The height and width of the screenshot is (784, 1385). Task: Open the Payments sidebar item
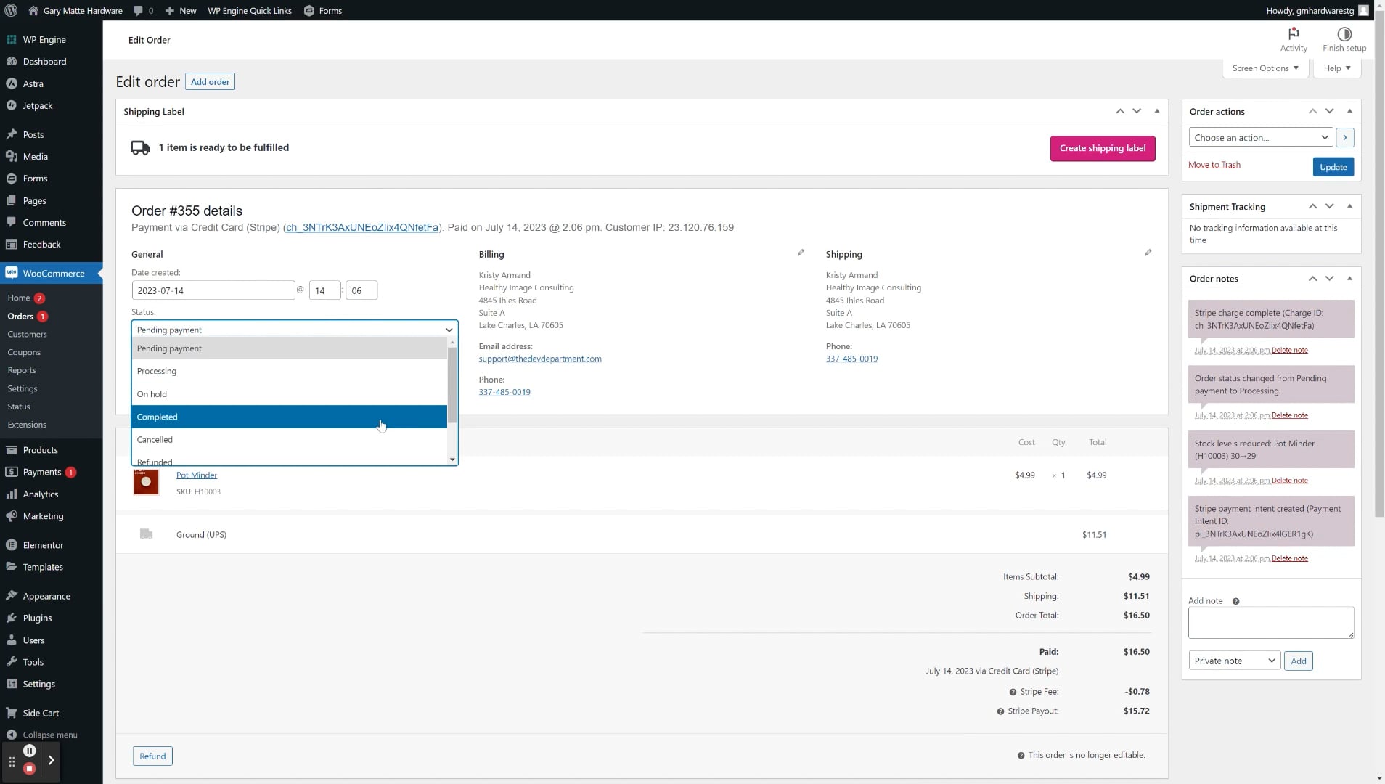pos(41,472)
